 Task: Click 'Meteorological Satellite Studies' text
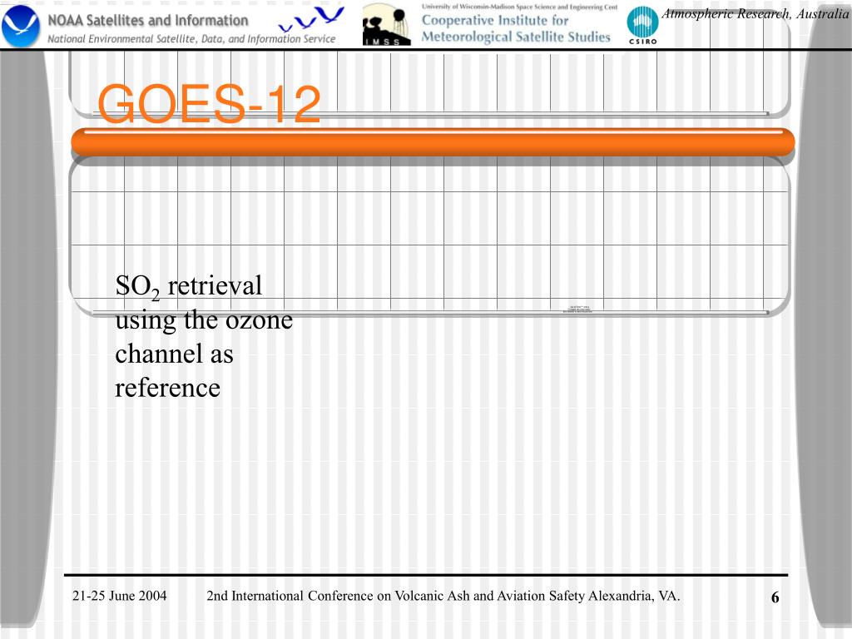click(x=516, y=37)
